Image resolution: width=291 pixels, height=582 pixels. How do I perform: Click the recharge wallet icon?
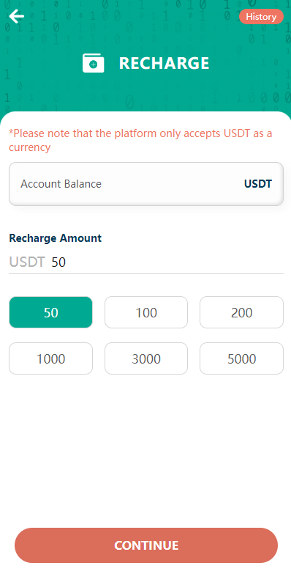click(94, 63)
